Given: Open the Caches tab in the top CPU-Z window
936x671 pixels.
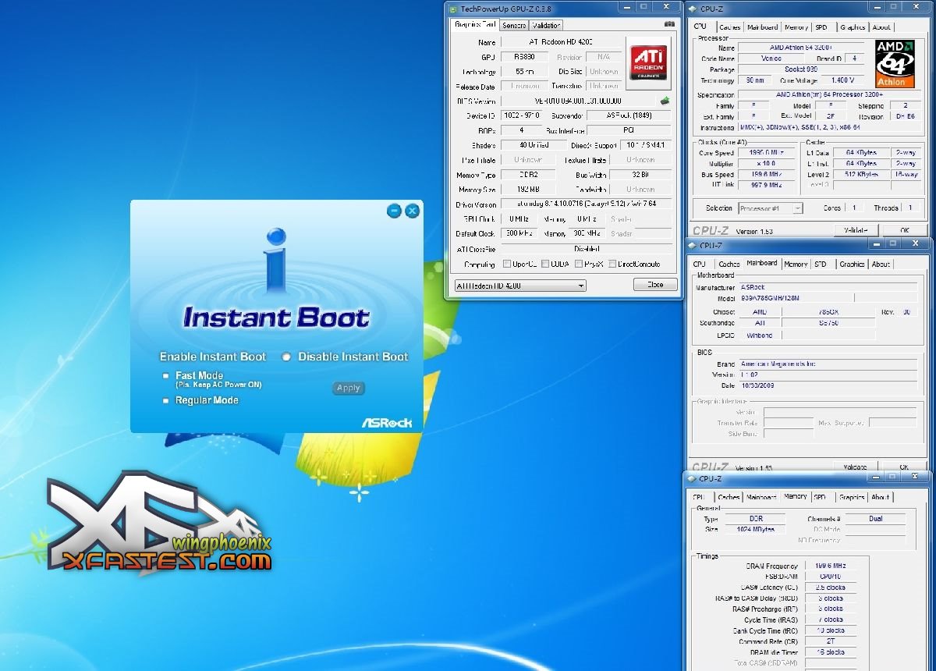Looking at the screenshot, I should click(729, 27).
